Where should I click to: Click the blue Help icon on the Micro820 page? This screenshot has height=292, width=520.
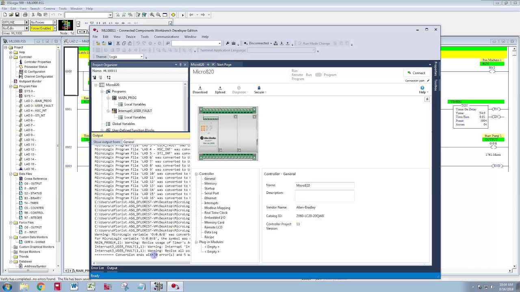pyautogui.click(x=422, y=88)
